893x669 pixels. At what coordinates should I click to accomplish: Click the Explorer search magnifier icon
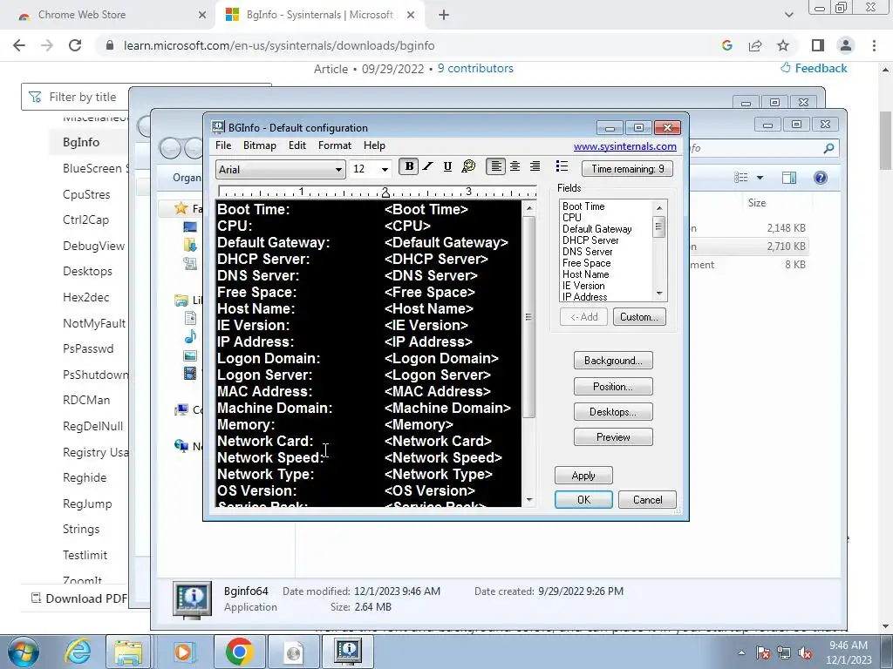tap(828, 148)
